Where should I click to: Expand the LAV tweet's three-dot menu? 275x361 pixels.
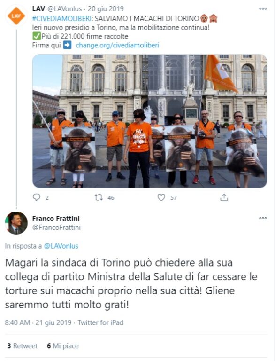[263, 9]
